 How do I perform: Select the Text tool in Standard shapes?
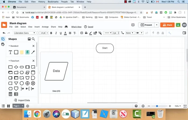coord(10,52)
